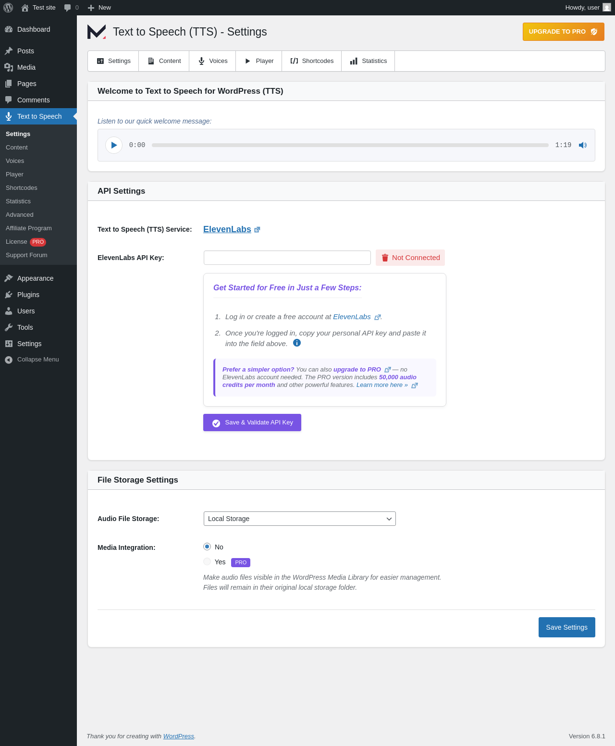Switch to the Content tab
615x746 pixels.
164,61
